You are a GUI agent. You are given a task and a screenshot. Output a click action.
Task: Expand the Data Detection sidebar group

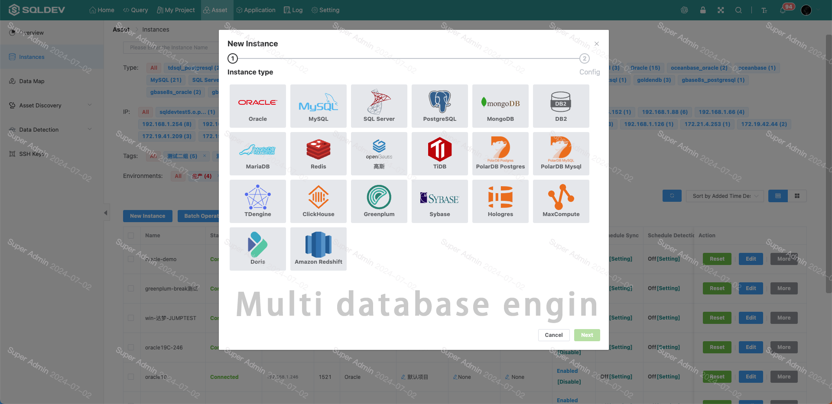tap(52, 129)
